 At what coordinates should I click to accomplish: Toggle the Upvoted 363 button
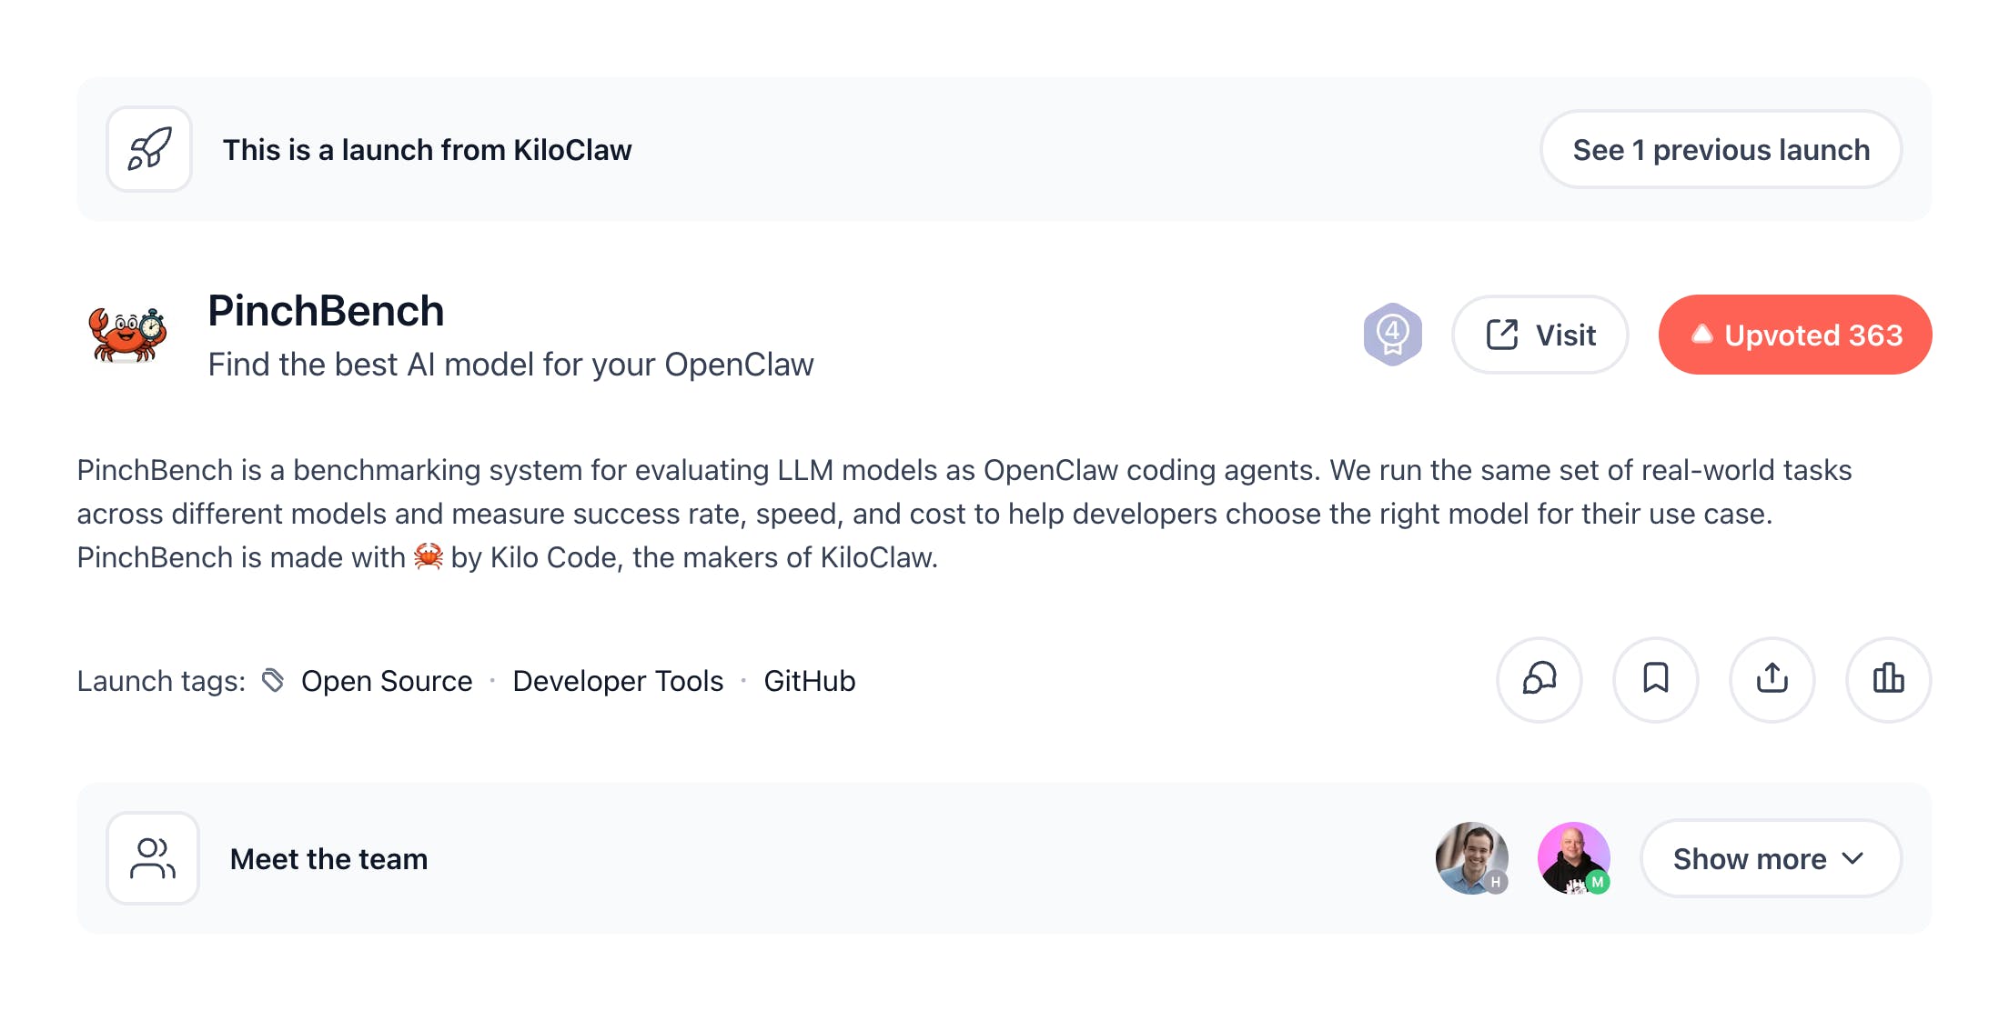click(x=1794, y=335)
